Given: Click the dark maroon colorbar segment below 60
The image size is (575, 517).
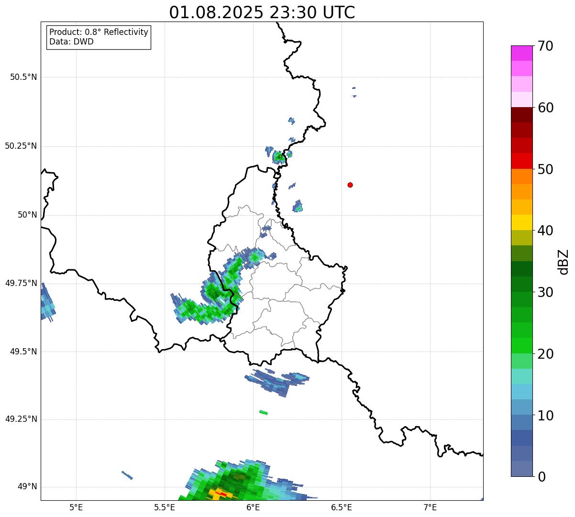Looking at the screenshot, I should (521, 115).
